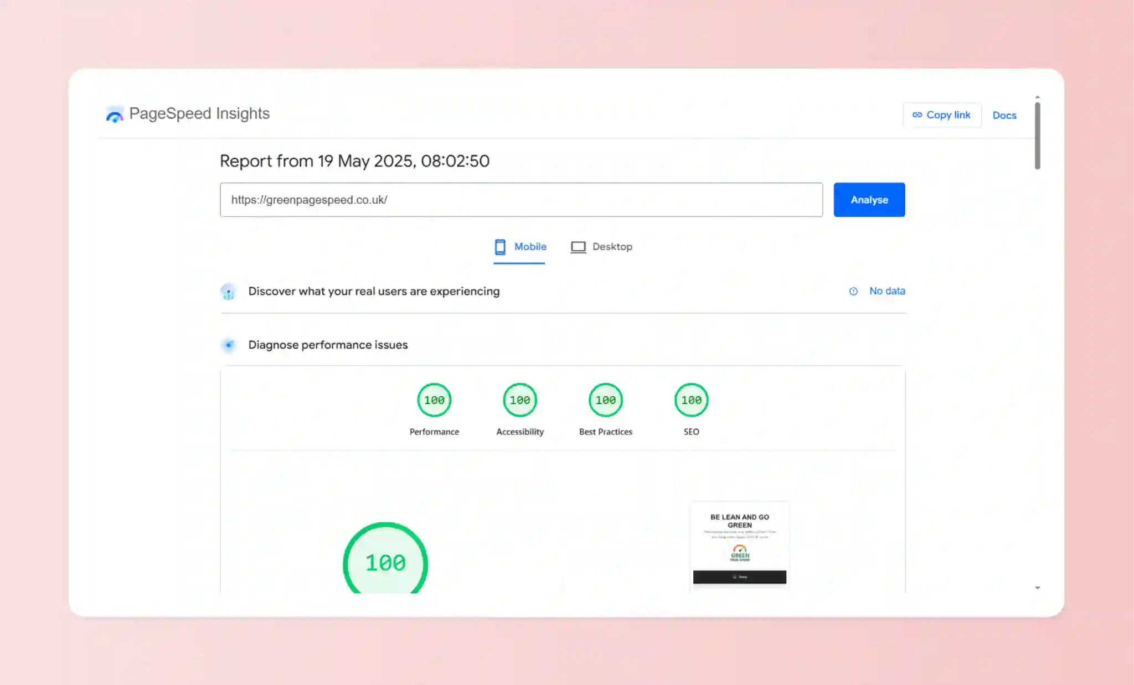Click the large 100 performance gauge
This screenshot has width=1134, height=685.
(385, 558)
